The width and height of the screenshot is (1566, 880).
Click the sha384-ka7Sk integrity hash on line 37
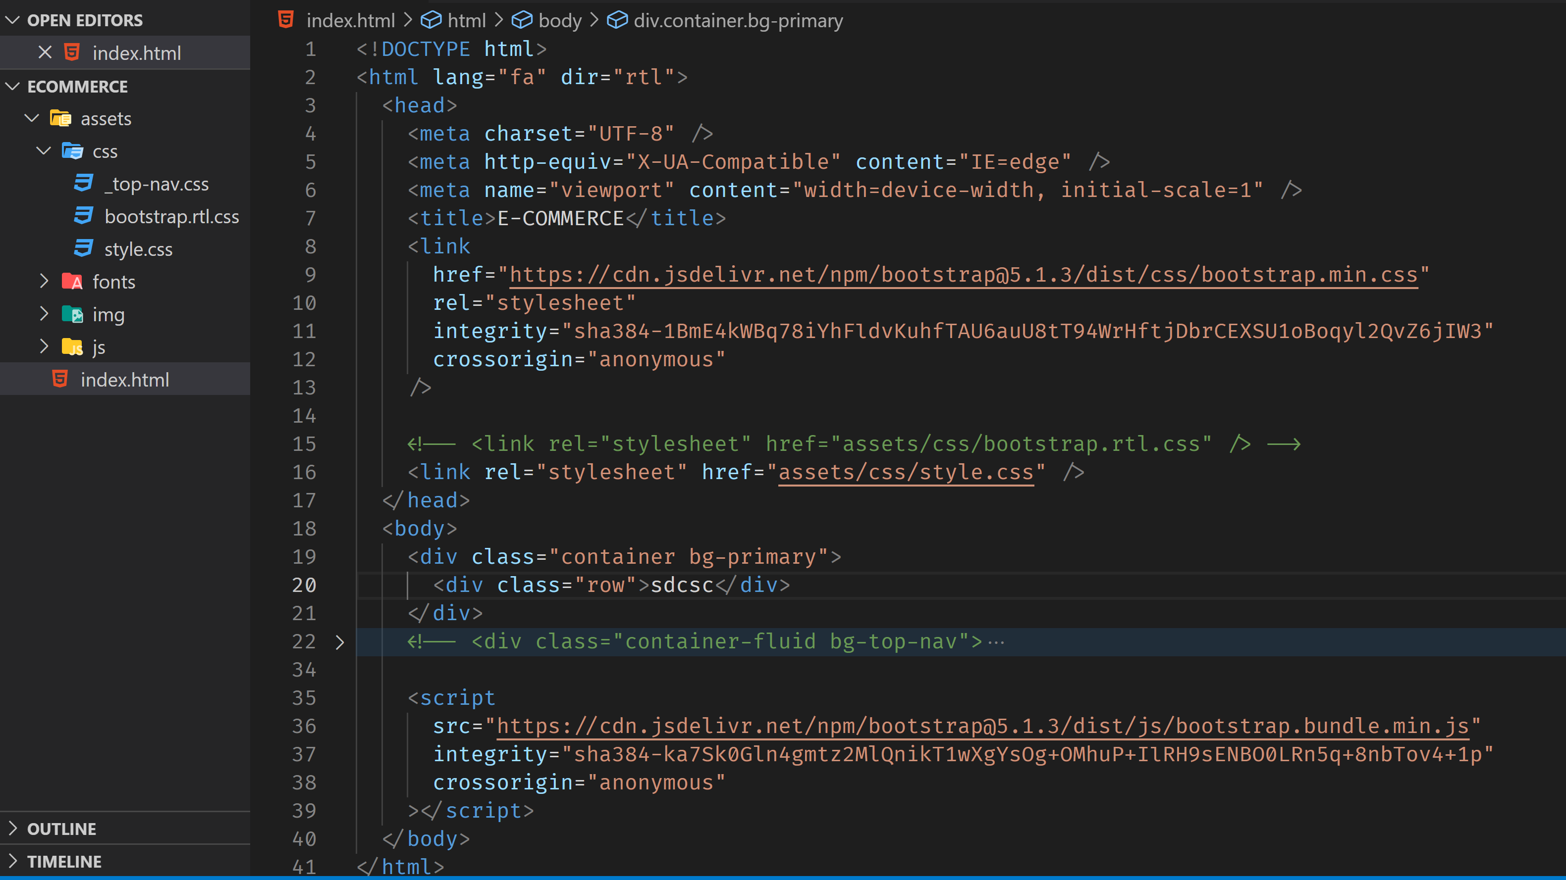1027,754
